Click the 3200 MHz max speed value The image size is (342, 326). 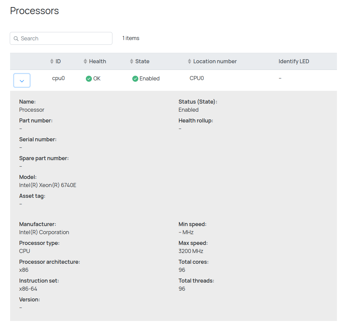[x=191, y=251]
